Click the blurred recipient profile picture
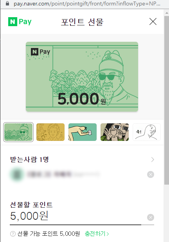 coord(17,174)
